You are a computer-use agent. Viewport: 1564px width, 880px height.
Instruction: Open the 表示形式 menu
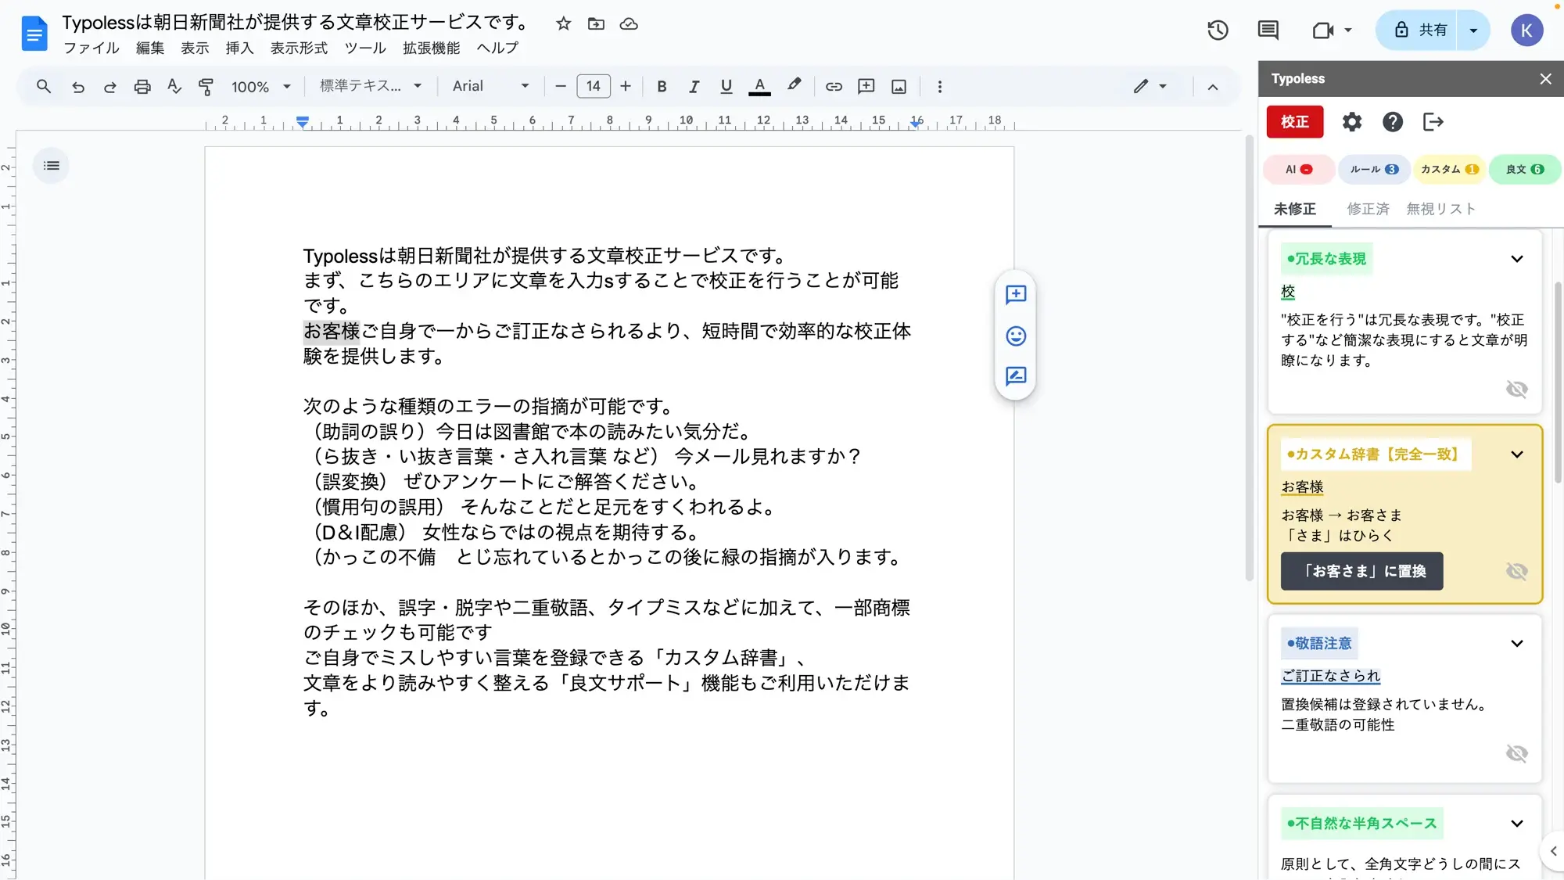coord(299,48)
